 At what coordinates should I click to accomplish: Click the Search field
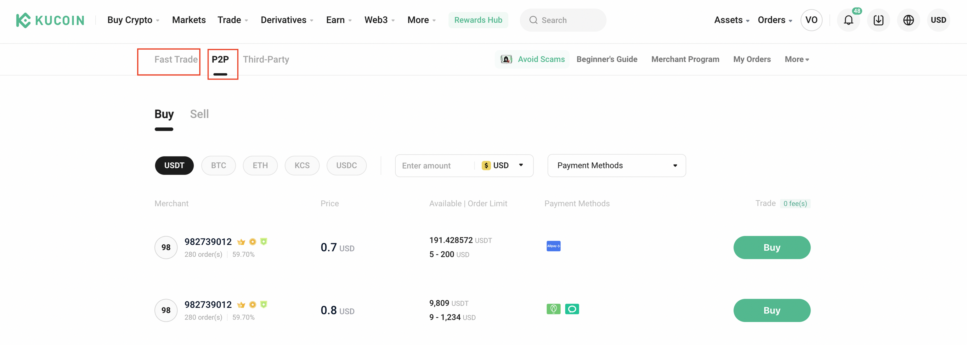pos(563,20)
